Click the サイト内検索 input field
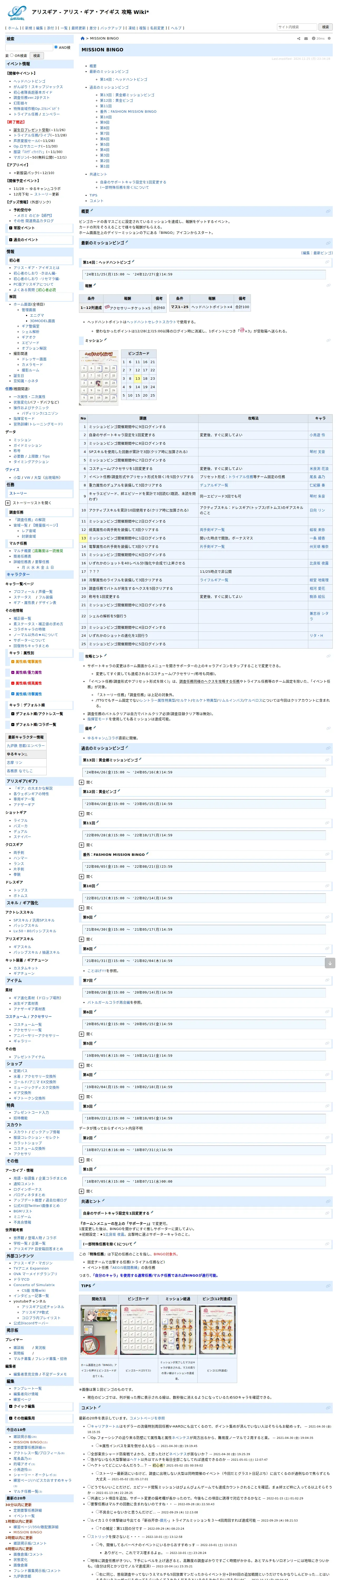The image size is (338, 1580). 296,27
